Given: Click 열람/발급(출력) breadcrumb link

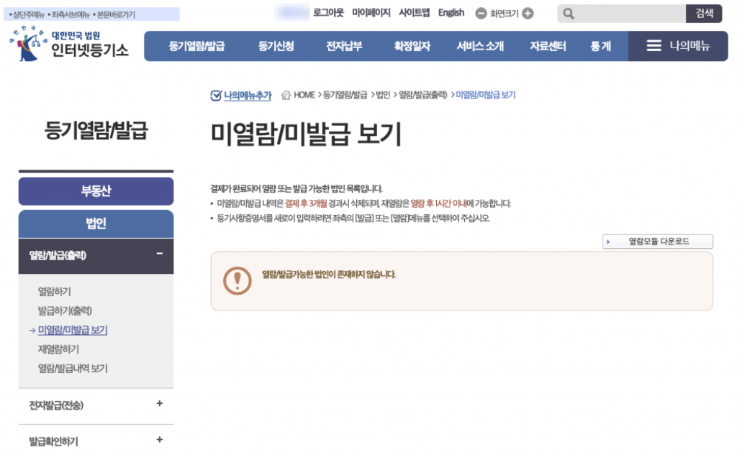Looking at the screenshot, I should tap(423, 95).
